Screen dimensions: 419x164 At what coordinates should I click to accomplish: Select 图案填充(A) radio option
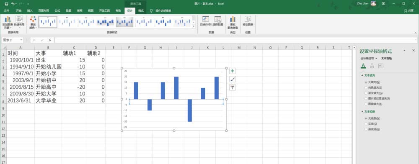366,104
